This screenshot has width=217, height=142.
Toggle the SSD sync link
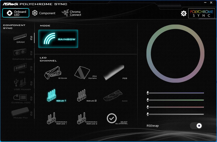31,68
